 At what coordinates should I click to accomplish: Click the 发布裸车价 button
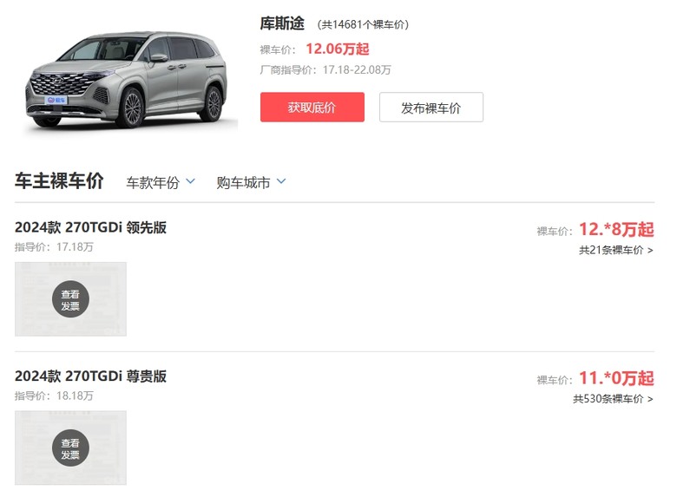431,107
